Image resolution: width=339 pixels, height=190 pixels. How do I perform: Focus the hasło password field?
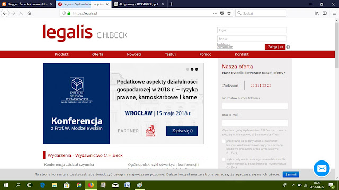pyautogui.click(x=252, y=39)
